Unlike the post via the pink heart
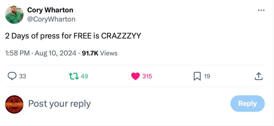Image resolution: width=274 pixels, height=126 pixels. click(136, 76)
